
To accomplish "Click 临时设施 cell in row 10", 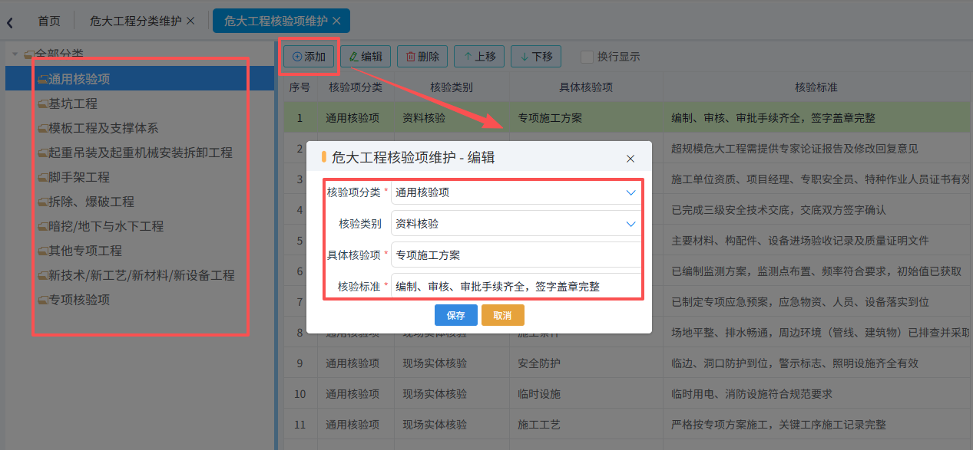I will [586, 394].
